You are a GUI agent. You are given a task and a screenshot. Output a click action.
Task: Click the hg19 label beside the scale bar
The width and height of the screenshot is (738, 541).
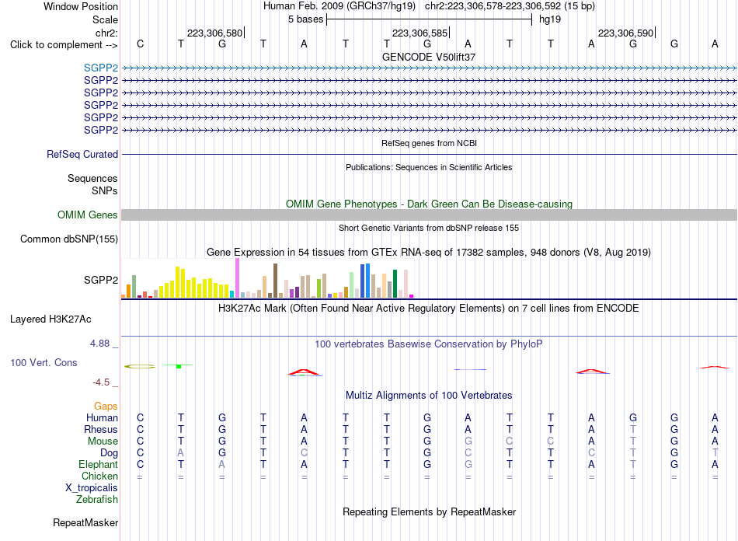pyautogui.click(x=550, y=19)
